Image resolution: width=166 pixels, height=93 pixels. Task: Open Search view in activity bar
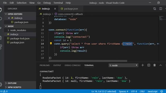point(1,19)
